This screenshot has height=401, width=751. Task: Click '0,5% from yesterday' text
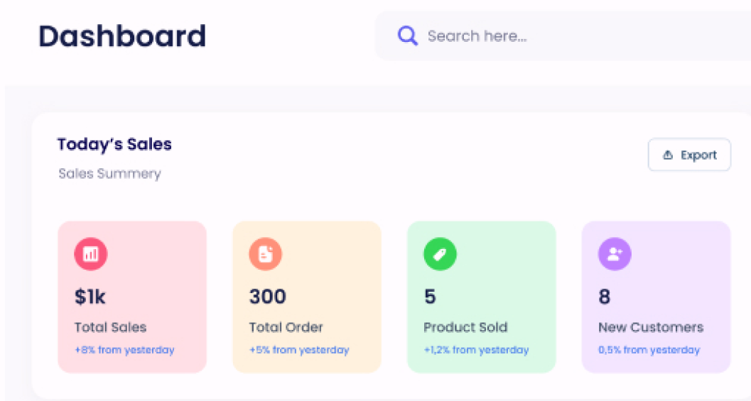pos(649,350)
